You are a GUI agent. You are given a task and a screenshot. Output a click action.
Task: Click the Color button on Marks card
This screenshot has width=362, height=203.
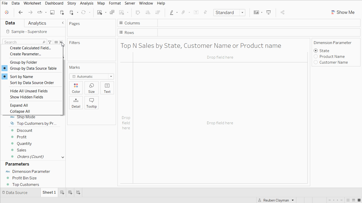pyautogui.click(x=76, y=88)
